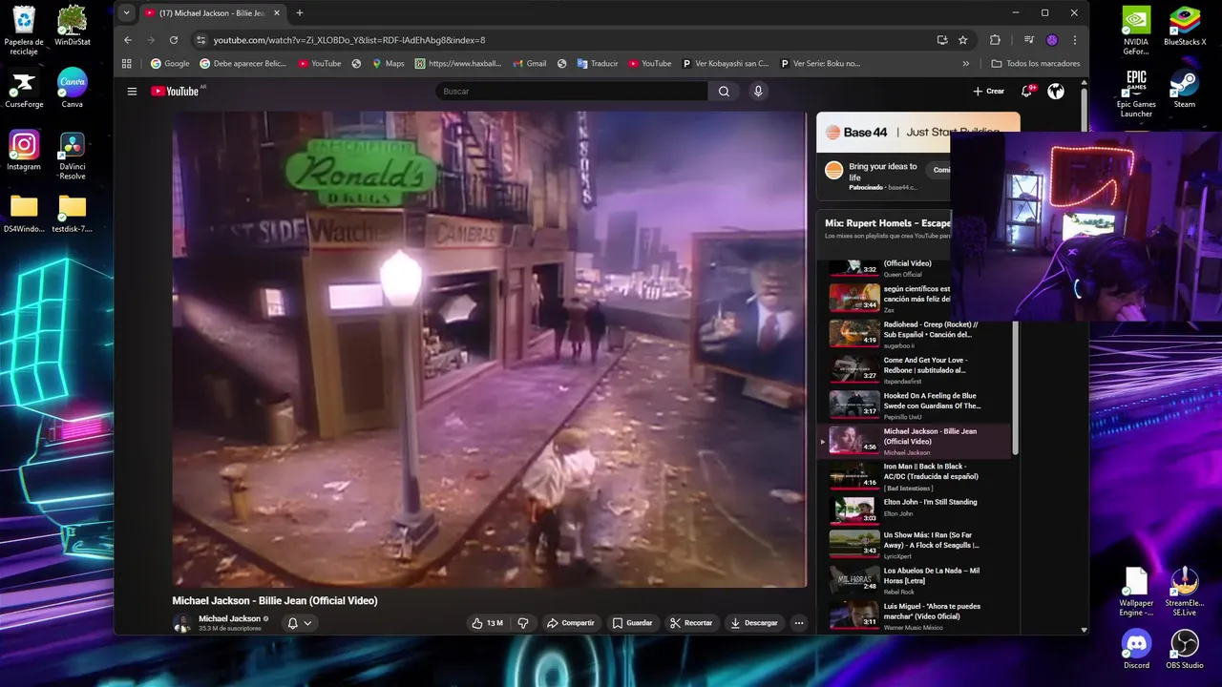The image size is (1222, 687).
Task: Click the search magnifier button
Action: pos(724,92)
